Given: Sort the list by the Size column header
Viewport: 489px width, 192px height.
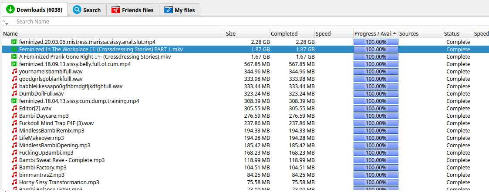Looking at the screenshot, I should click(x=246, y=33).
